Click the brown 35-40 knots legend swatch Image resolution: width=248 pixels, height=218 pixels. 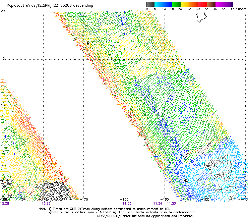pos(211,4)
